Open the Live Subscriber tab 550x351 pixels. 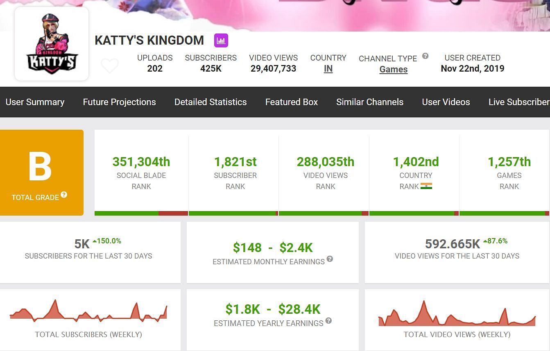[519, 102]
